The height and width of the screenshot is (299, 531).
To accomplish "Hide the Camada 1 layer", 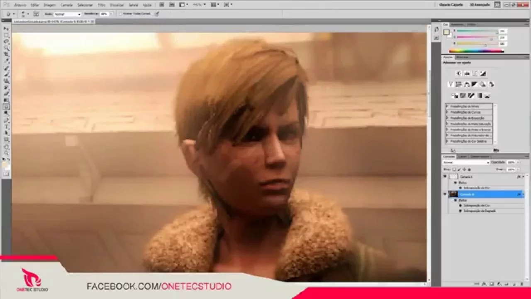I will pos(445,176).
